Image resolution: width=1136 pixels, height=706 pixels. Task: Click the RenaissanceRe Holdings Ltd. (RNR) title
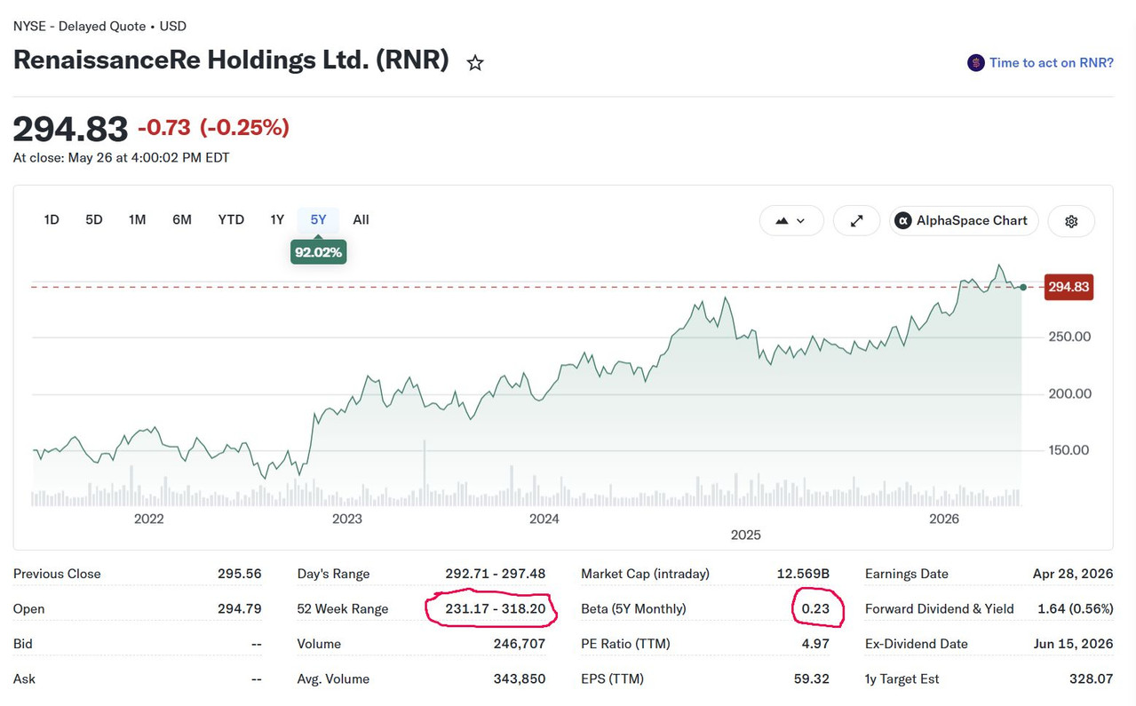[231, 60]
